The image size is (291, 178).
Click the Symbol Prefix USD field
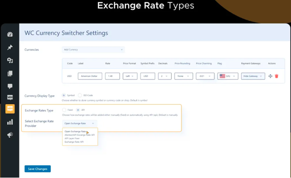pos(147,76)
